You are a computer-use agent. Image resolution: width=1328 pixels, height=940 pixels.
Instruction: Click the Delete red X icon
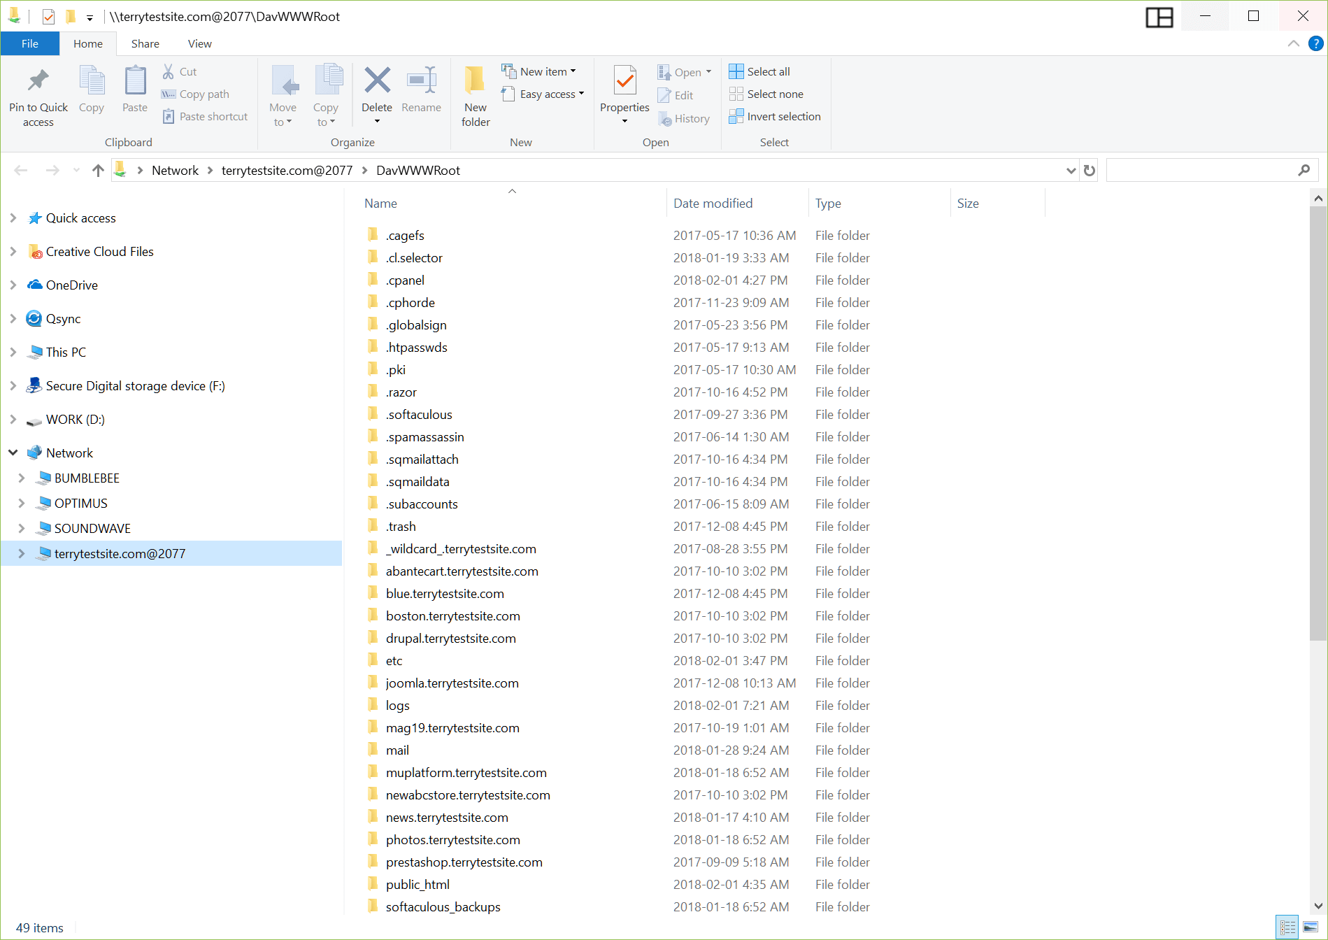click(377, 80)
